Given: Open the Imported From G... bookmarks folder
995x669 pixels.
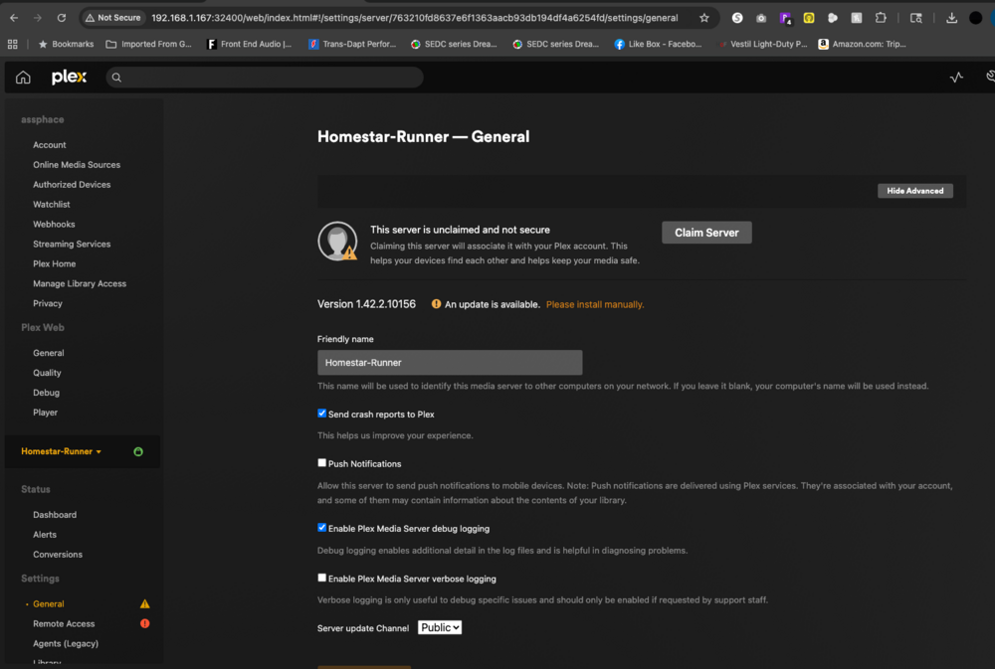Looking at the screenshot, I should coord(148,44).
